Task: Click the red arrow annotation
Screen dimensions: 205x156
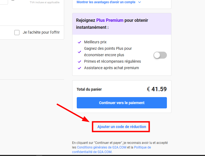Action: (72, 112)
